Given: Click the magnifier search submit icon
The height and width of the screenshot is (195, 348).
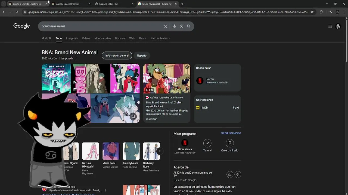Looking at the screenshot, I should 189,26.
